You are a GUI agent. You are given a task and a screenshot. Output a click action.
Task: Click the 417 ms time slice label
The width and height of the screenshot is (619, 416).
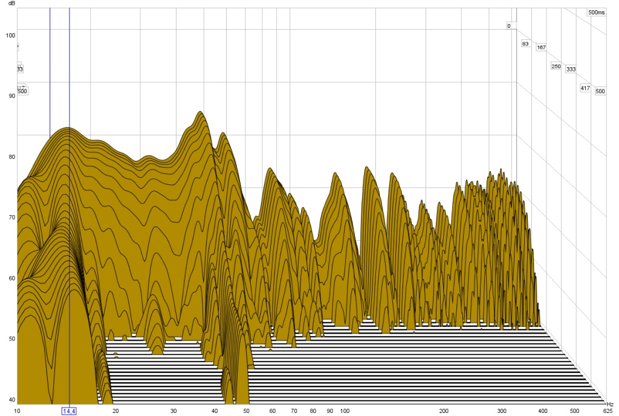[x=585, y=88]
